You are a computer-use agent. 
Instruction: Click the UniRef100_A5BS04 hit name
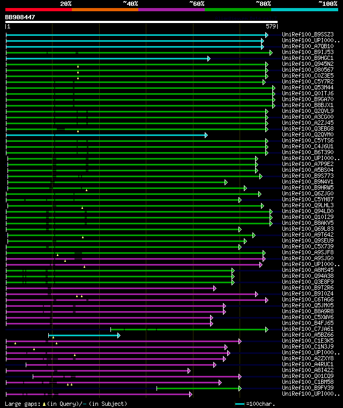point(308,170)
